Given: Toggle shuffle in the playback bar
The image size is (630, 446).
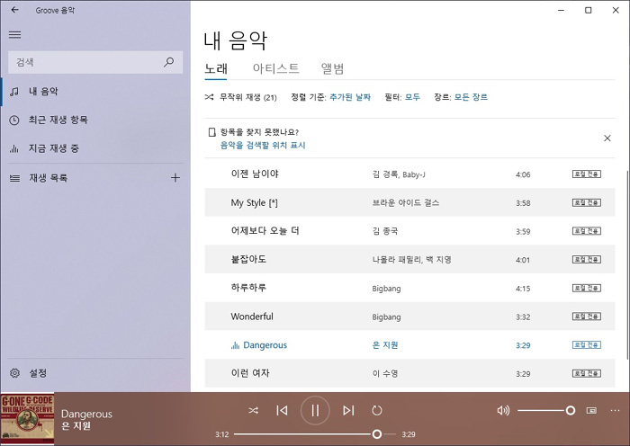Looking at the screenshot, I should [253, 410].
